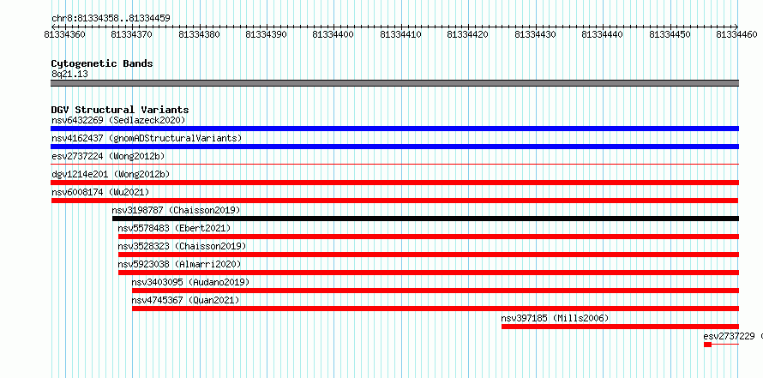Click ruler position 81334400

pos(333,34)
